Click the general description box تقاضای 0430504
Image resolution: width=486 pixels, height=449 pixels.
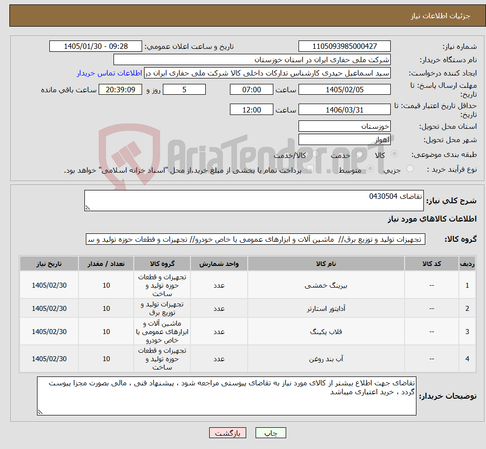click(x=254, y=200)
